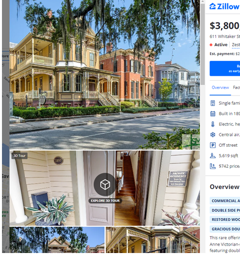Open the 3D Tour front door thumbnail
This screenshot has width=240, height=255.
point(105,188)
